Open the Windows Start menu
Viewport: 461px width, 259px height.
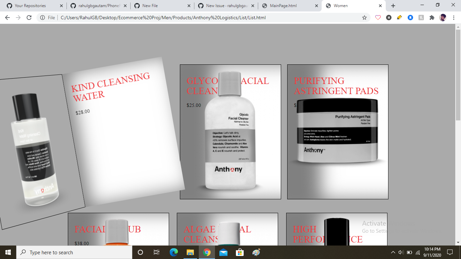coord(8,252)
